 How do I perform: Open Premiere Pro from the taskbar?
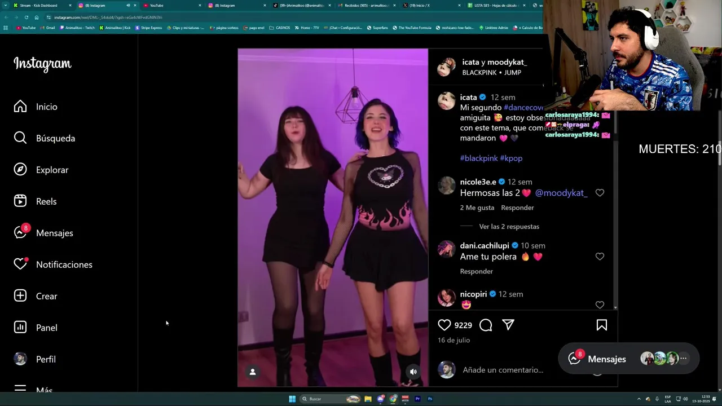tap(417, 399)
